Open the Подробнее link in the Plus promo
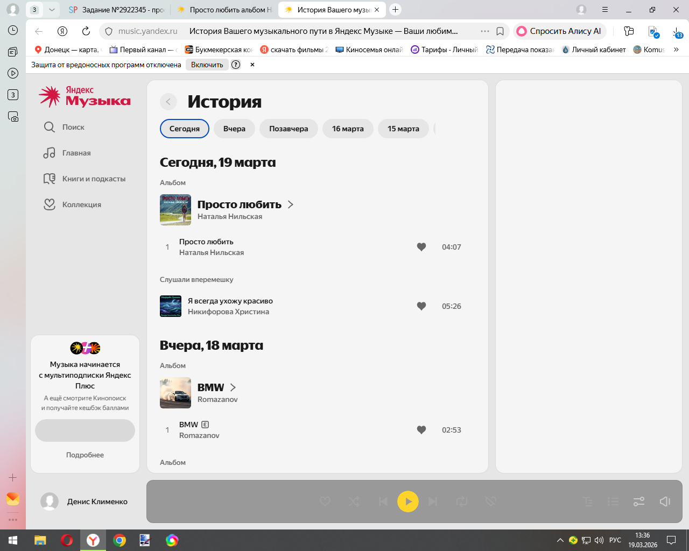 point(85,455)
